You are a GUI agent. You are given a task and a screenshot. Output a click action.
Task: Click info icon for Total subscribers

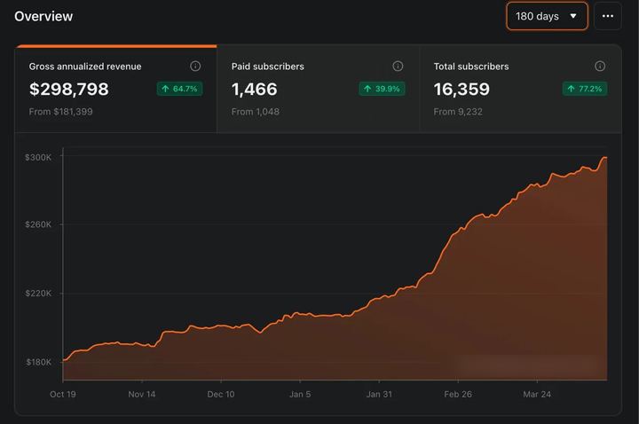tap(600, 66)
